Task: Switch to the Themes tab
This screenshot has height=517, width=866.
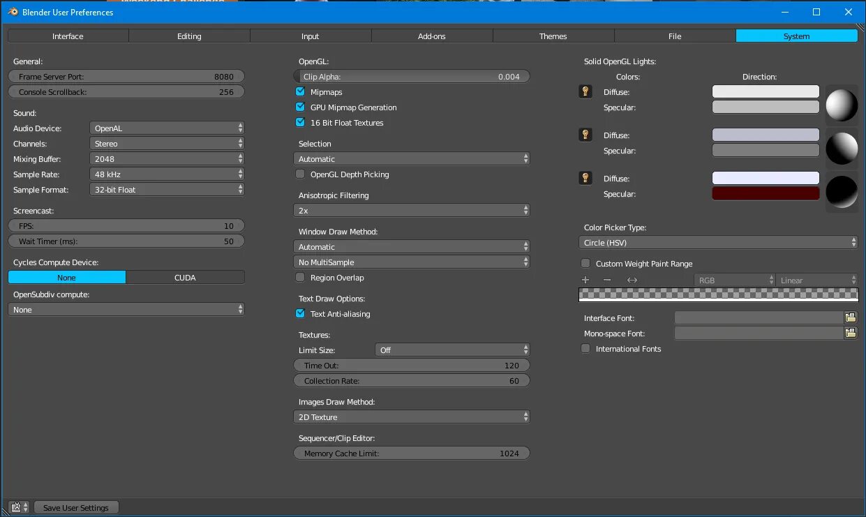Action: click(x=553, y=36)
